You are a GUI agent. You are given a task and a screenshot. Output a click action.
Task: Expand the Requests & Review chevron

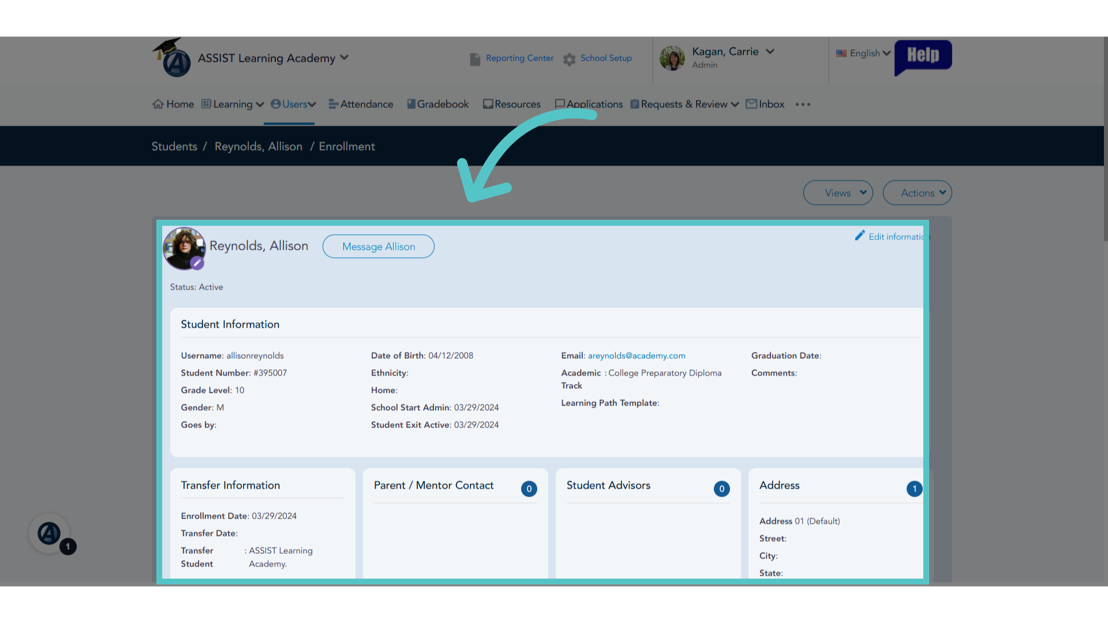(735, 104)
